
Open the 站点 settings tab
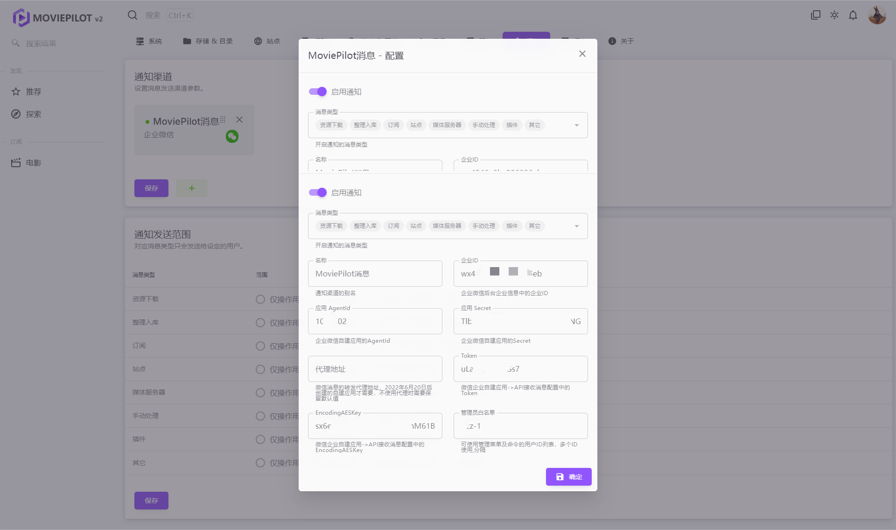(267, 41)
